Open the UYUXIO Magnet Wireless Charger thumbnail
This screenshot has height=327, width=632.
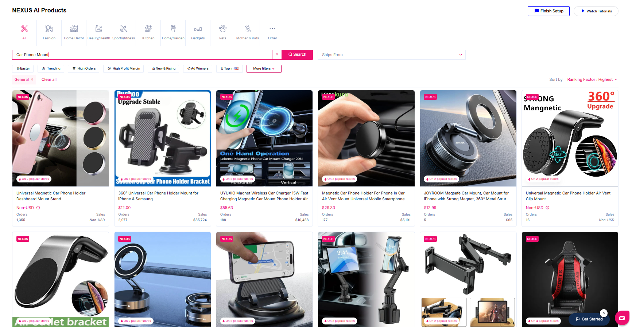(x=264, y=138)
